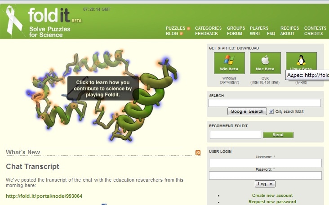Click the protein image learn-more banner
329x205 pixels.
tap(103, 89)
